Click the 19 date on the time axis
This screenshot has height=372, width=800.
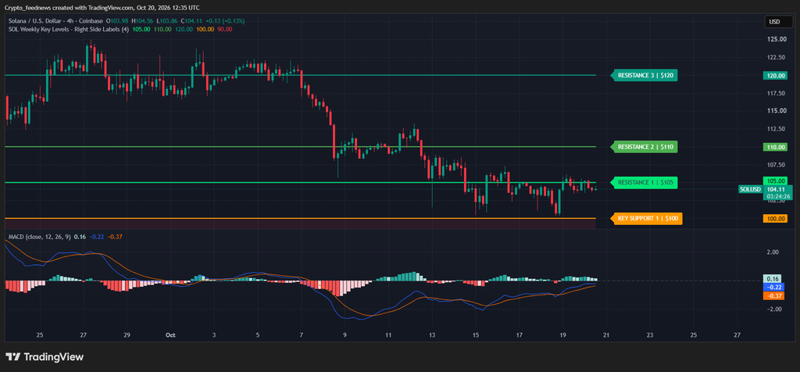pos(562,335)
